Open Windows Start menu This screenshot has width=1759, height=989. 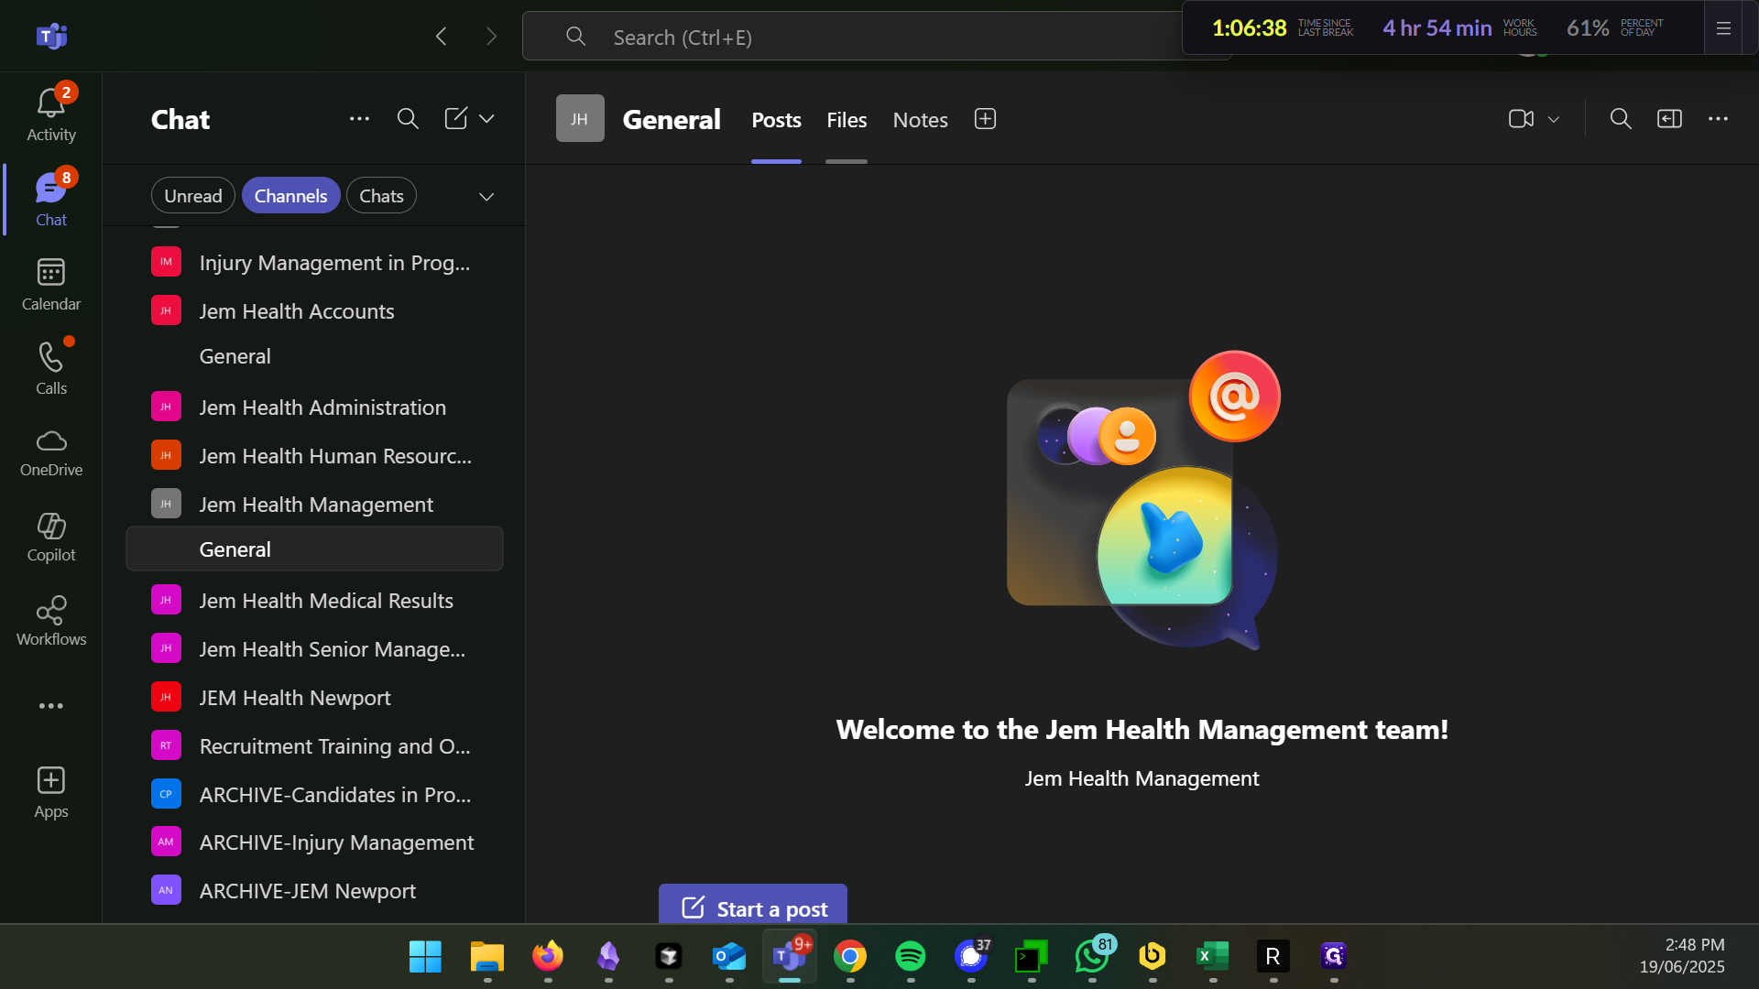click(x=425, y=957)
